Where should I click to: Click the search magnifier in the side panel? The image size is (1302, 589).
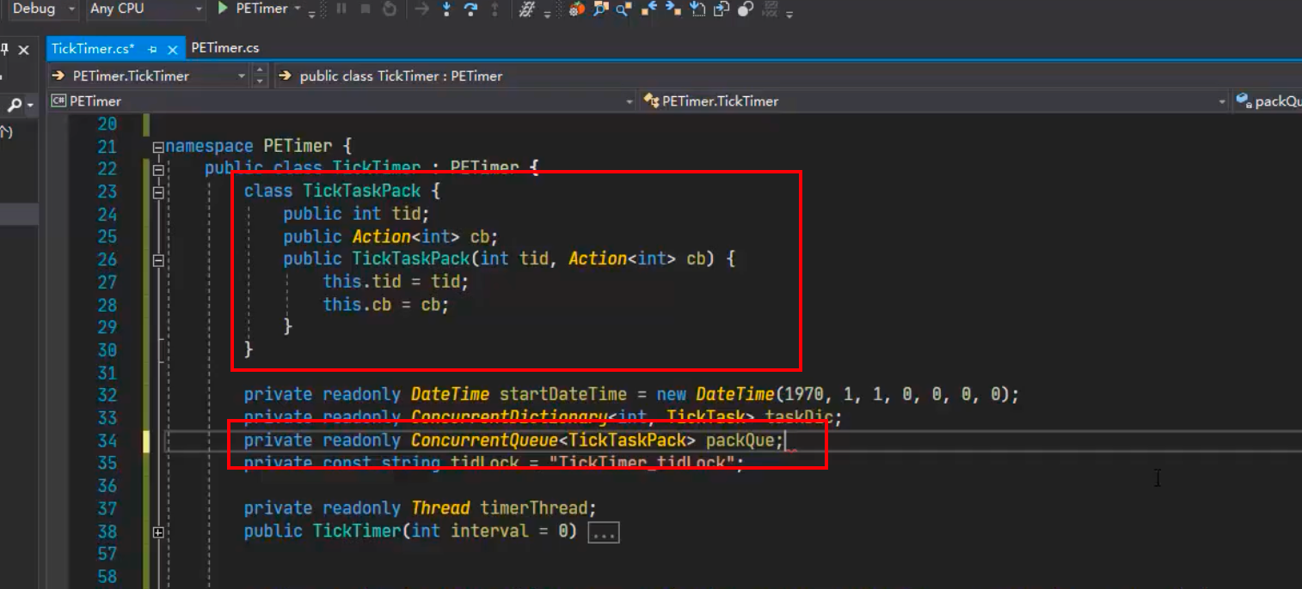tap(15, 106)
